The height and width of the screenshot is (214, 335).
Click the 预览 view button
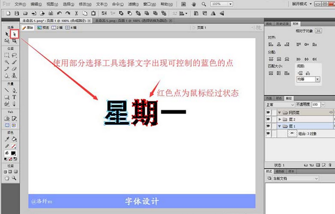(44, 28)
